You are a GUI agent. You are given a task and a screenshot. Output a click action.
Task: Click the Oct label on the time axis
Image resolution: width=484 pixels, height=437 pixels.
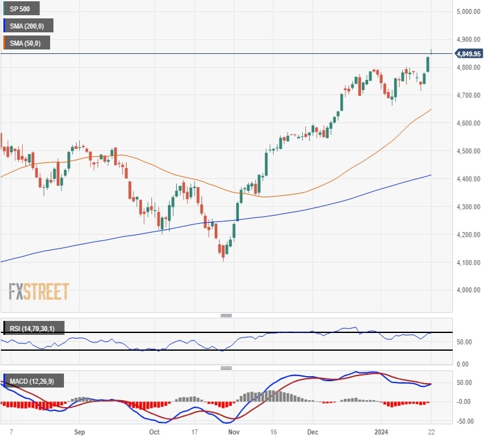point(154,431)
